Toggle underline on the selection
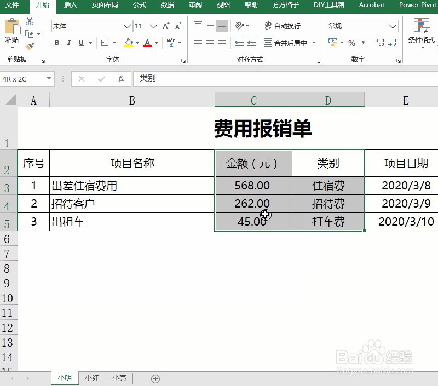438x386 pixels. pyautogui.click(x=80, y=42)
